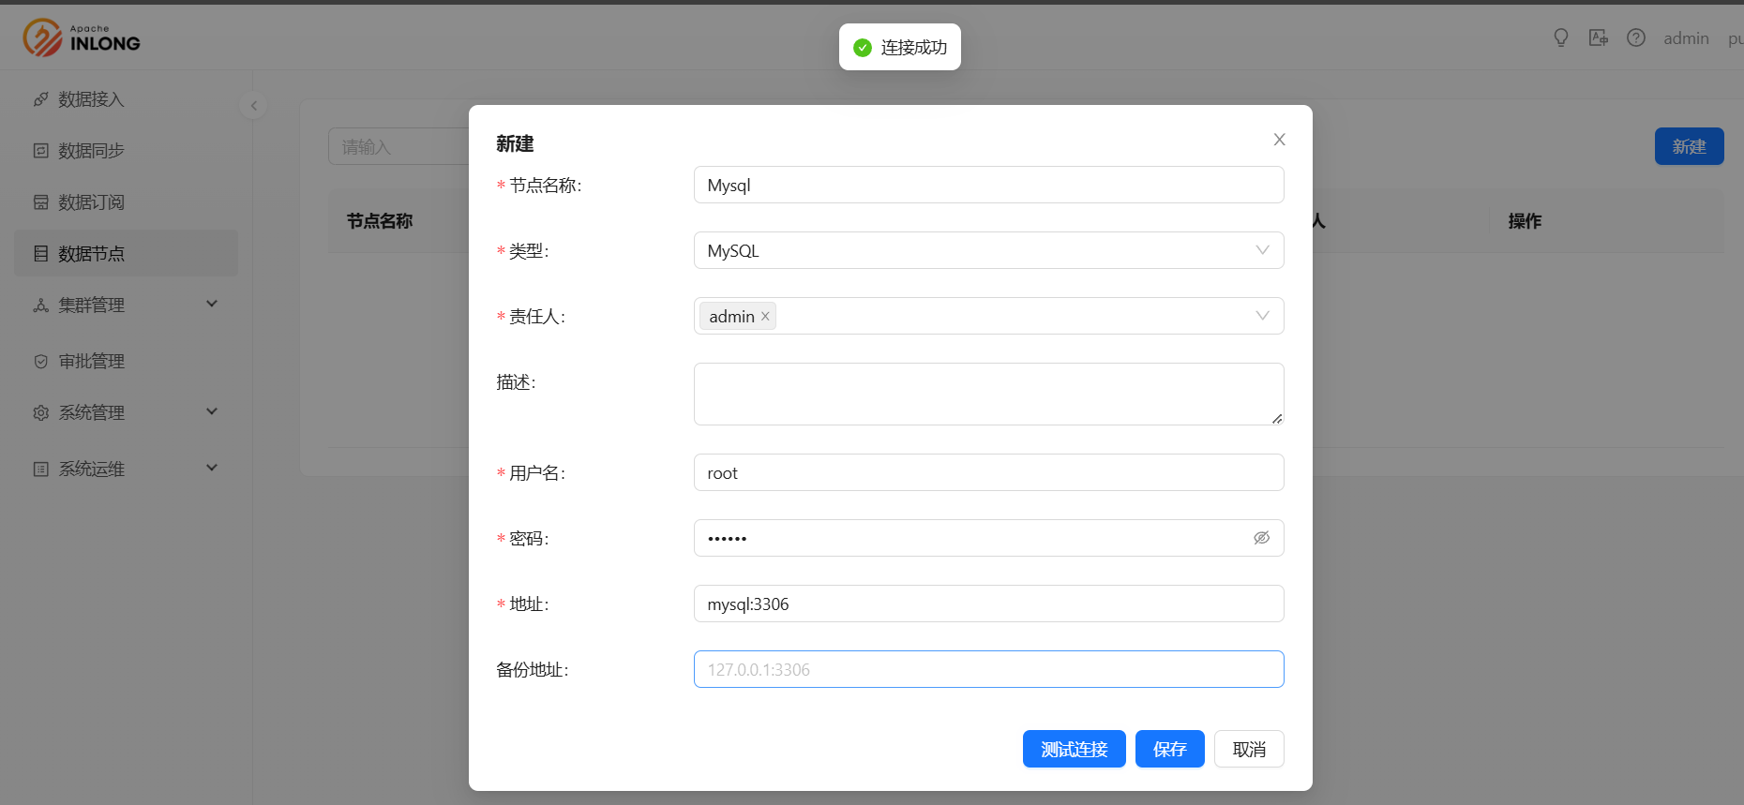Collapse the sidebar with arrow icon
The image size is (1744, 805).
point(253,106)
